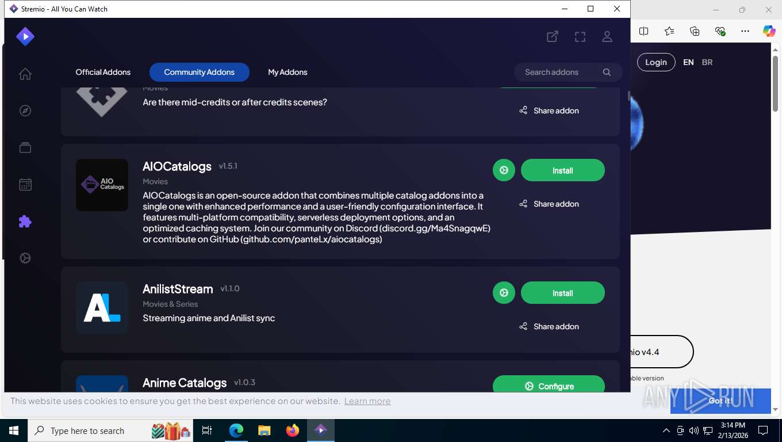The height and width of the screenshot is (442, 782).
Task: Open Edge favorites star icon
Action: (669, 31)
